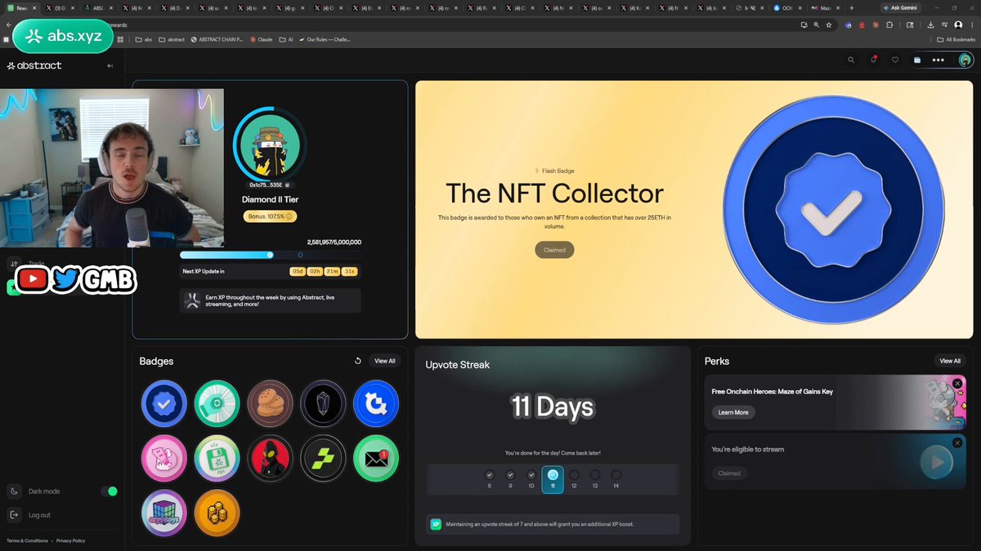Click View All in Perks panel

coord(950,361)
